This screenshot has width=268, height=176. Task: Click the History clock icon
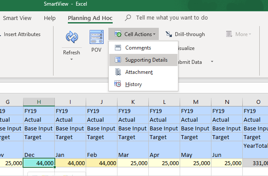117,84
